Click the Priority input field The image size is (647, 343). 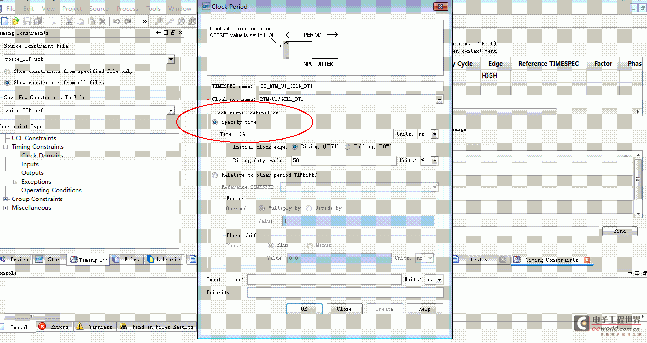tap(345, 292)
